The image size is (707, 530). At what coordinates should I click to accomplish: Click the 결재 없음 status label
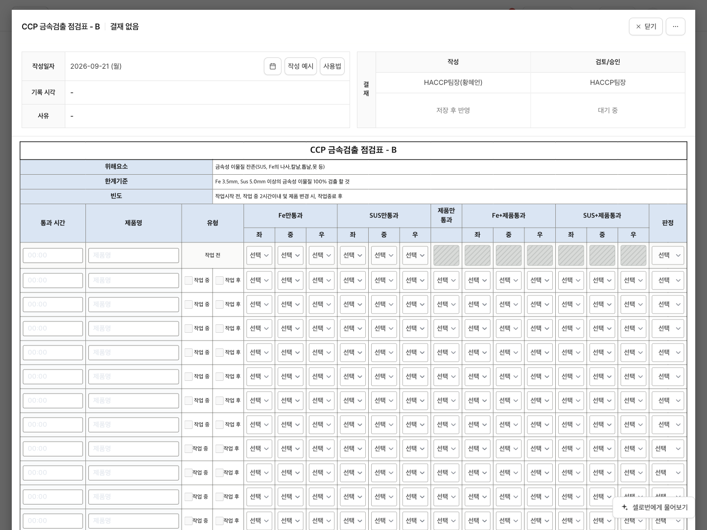click(x=124, y=26)
